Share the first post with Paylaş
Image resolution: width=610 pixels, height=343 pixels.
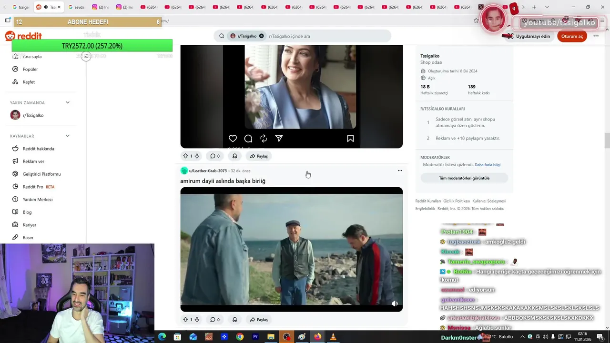(259, 156)
